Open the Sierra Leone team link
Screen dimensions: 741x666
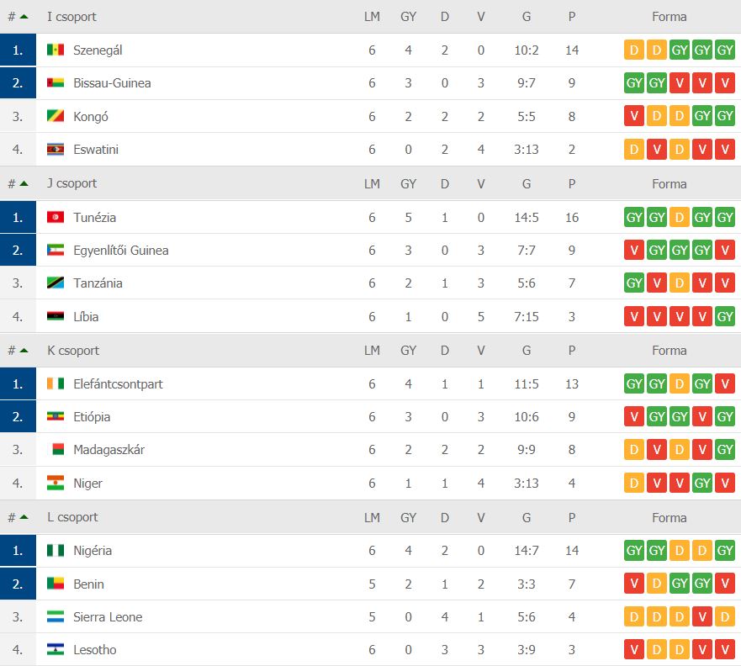pyautogui.click(x=108, y=617)
